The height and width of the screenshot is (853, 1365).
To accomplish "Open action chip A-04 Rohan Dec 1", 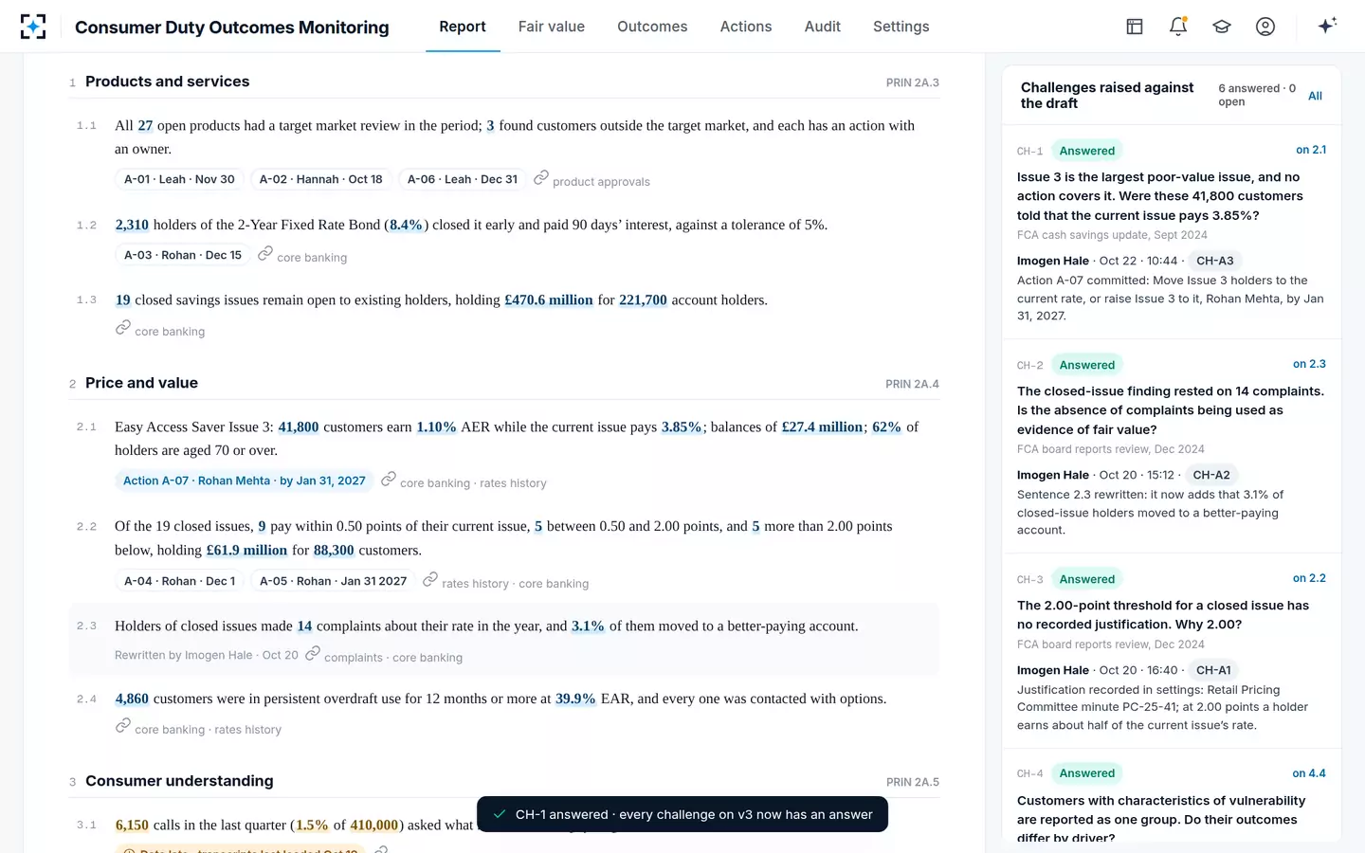I will [x=180, y=581].
